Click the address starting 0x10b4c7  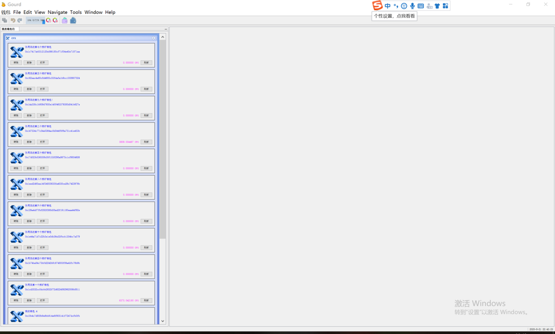52,316
